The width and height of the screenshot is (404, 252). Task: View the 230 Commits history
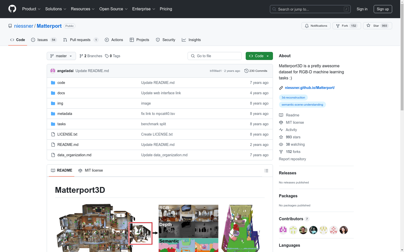click(256, 71)
